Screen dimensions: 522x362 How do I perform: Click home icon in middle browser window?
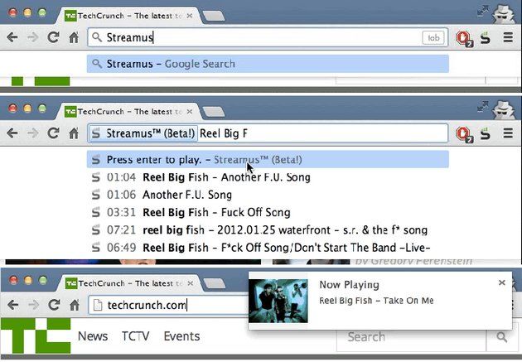click(74, 133)
